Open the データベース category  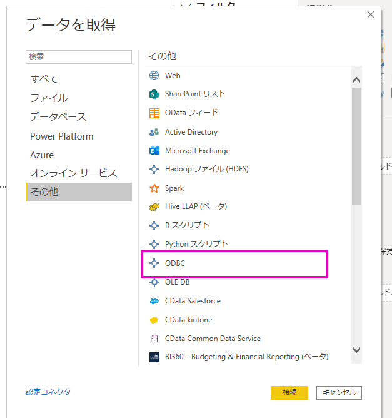(x=58, y=117)
